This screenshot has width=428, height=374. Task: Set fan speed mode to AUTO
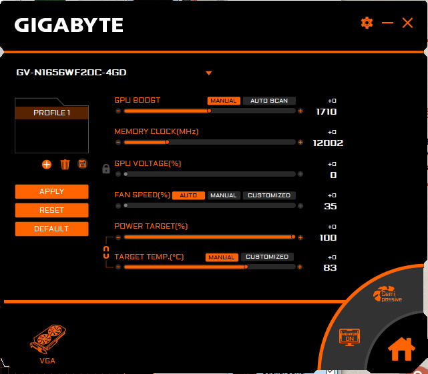[x=188, y=195]
